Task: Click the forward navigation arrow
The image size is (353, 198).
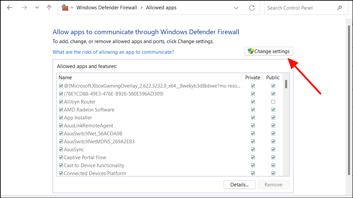Action: pos(24,7)
